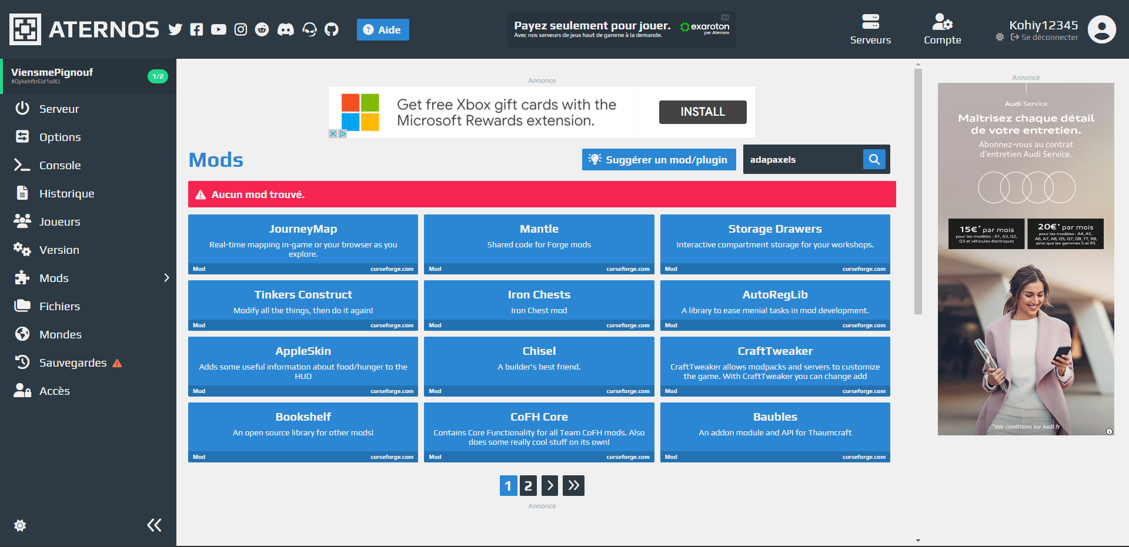This screenshot has height=547, width=1129.
Task: Open Compte in the top bar
Action: tap(943, 29)
